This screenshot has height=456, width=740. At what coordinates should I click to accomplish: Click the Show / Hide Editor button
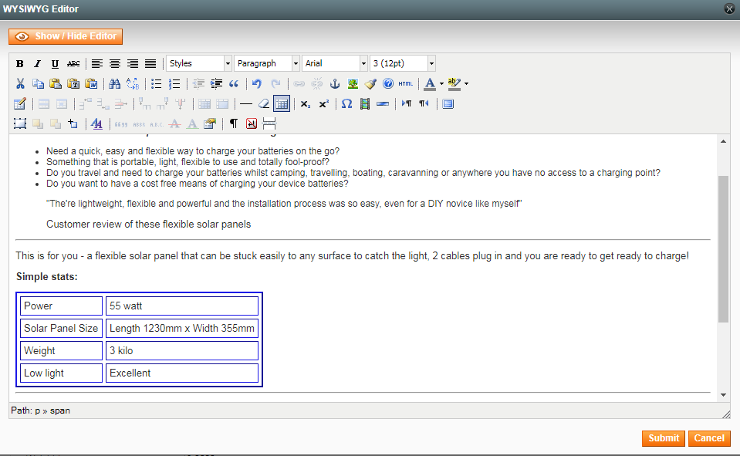[x=66, y=36]
